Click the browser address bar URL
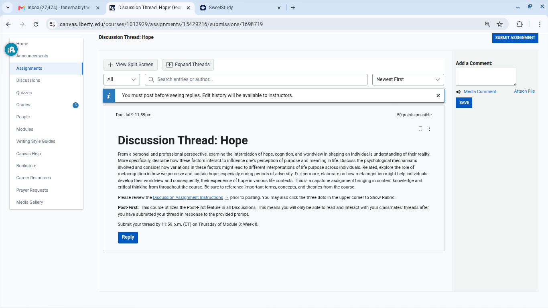The height and width of the screenshot is (308, 548). pyautogui.click(x=161, y=24)
